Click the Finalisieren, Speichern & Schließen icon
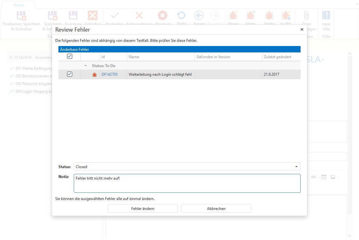This screenshot has height=240, width=359. (x=21, y=15)
